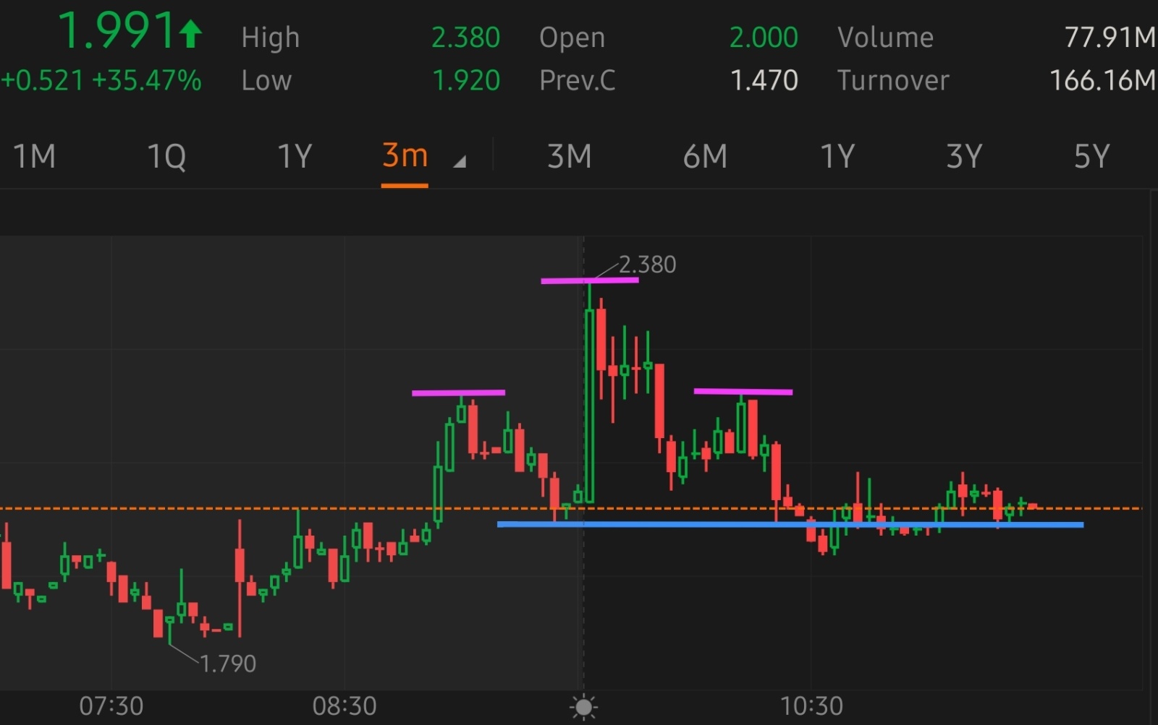Select the 1M candle interval tab

point(34,156)
